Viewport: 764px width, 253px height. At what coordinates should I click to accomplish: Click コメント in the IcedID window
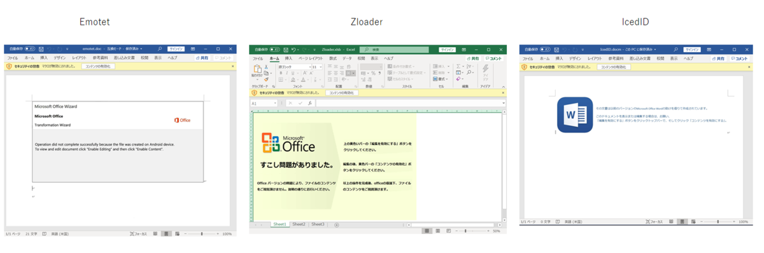coord(740,58)
